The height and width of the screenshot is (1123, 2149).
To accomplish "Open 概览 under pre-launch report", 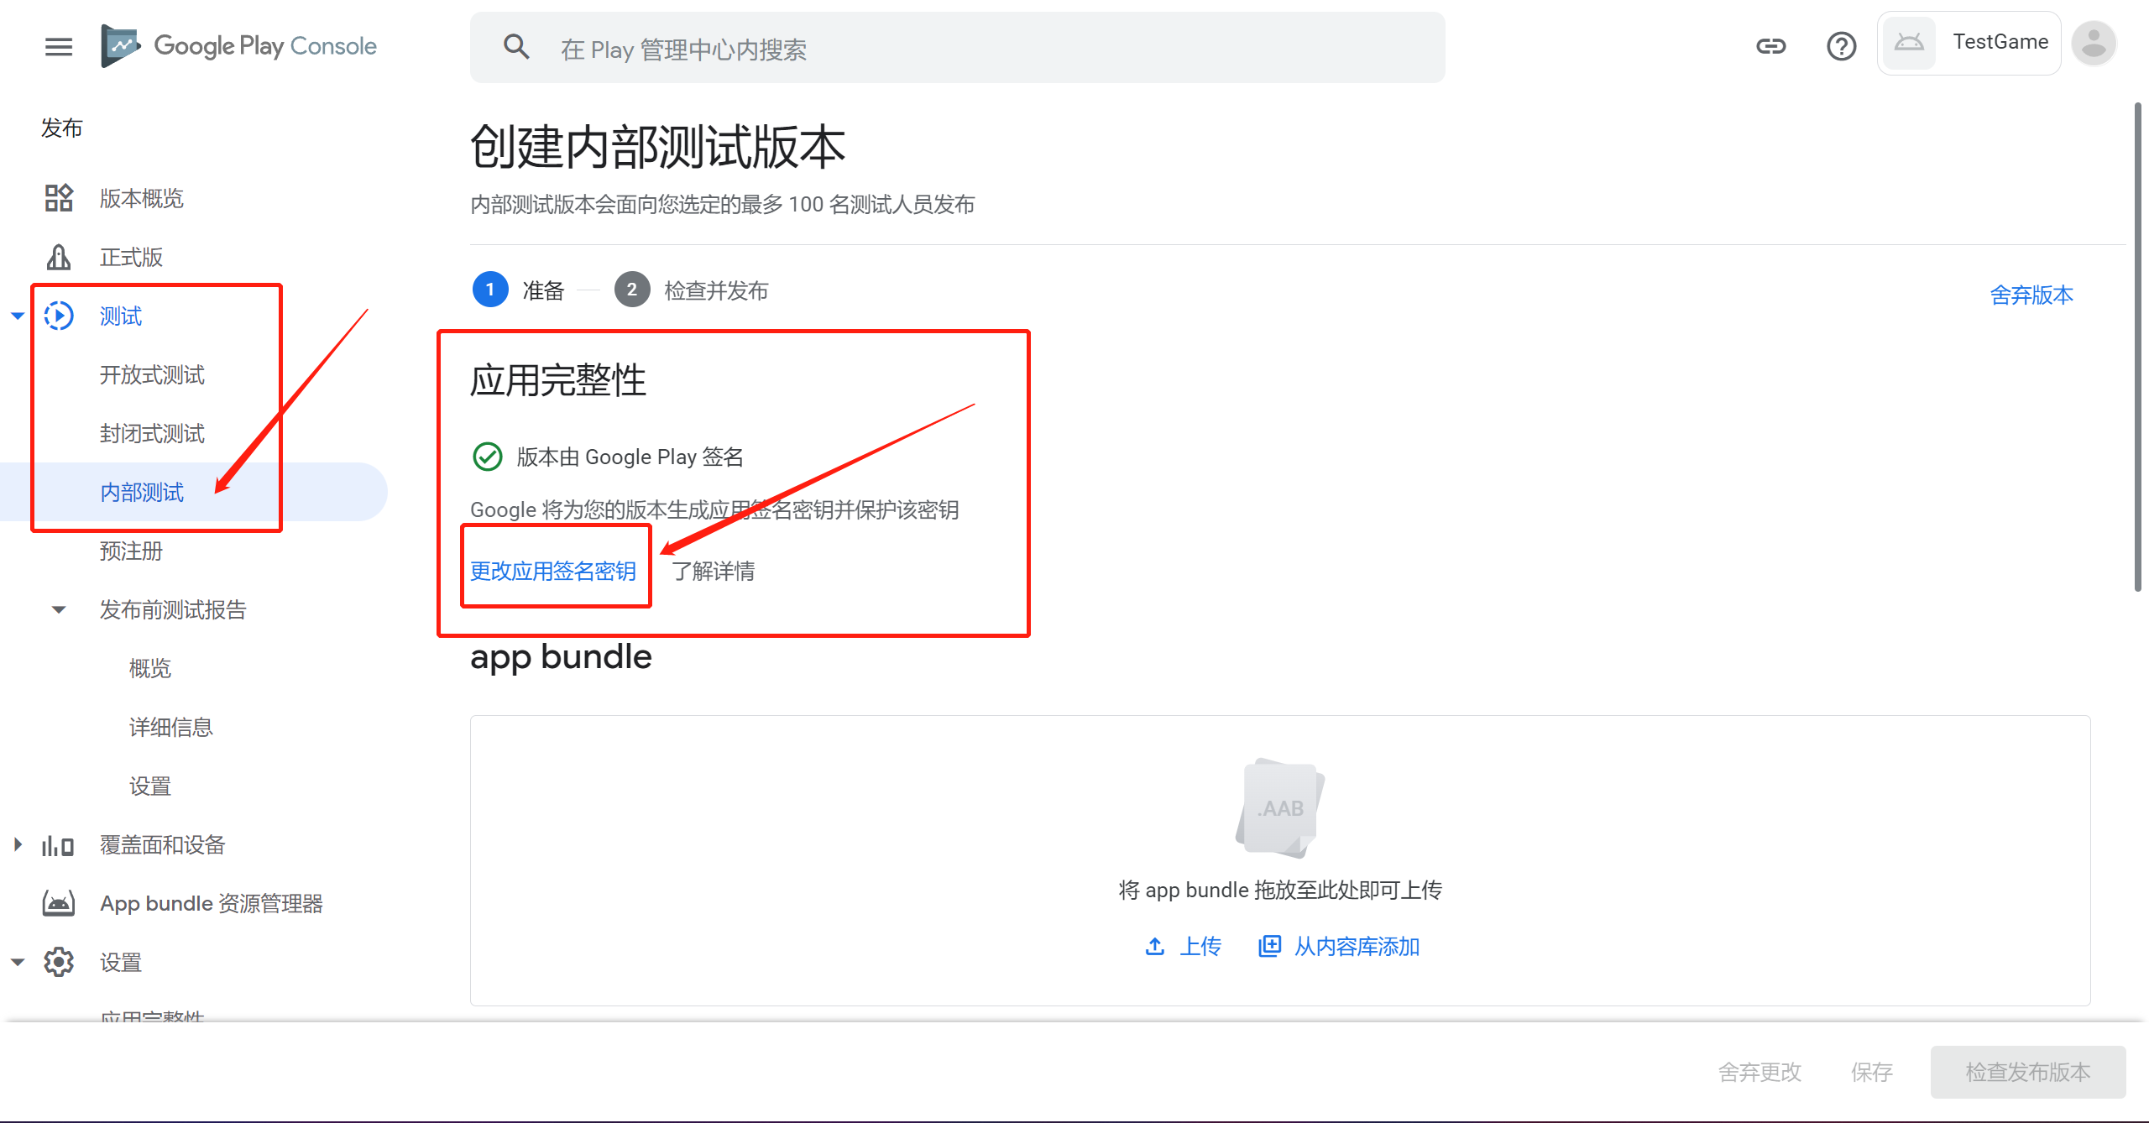I will [x=150, y=669].
